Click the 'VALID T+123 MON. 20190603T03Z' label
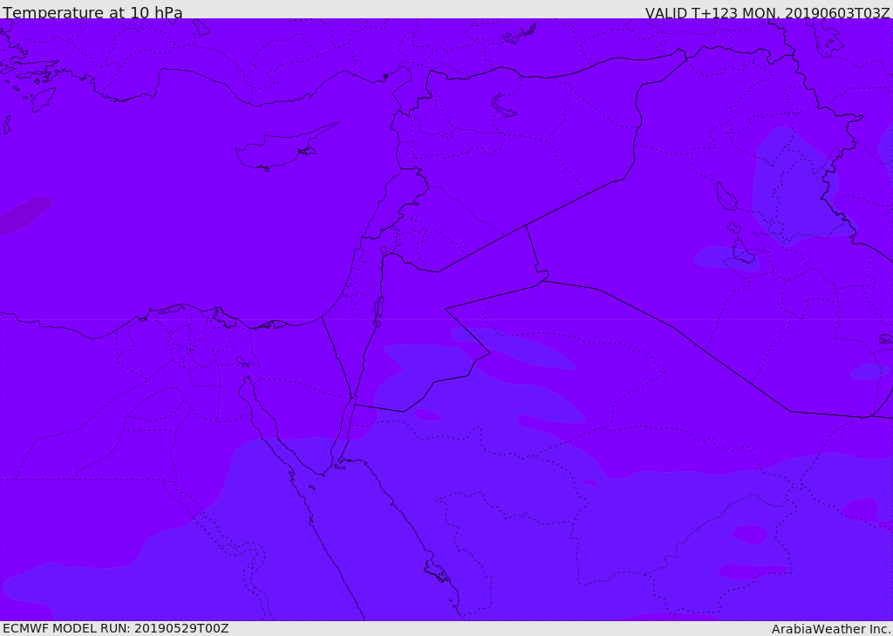The width and height of the screenshot is (893, 636). click(x=767, y=12)
